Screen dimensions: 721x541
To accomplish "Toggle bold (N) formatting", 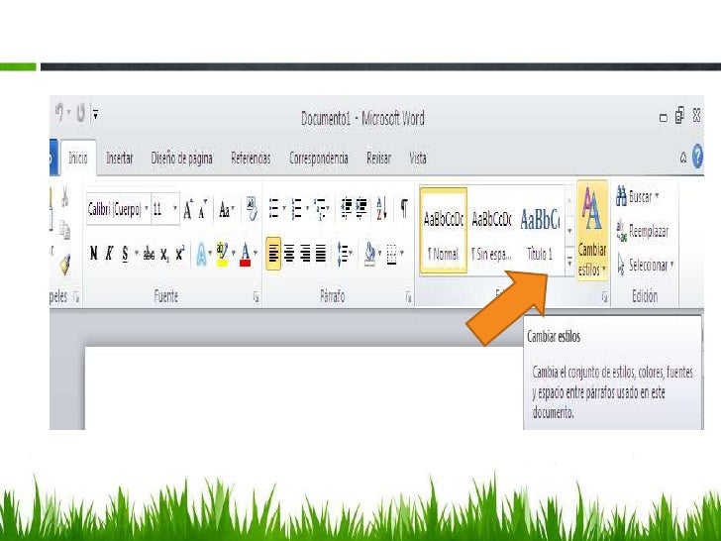I will (x=94, y=254).
